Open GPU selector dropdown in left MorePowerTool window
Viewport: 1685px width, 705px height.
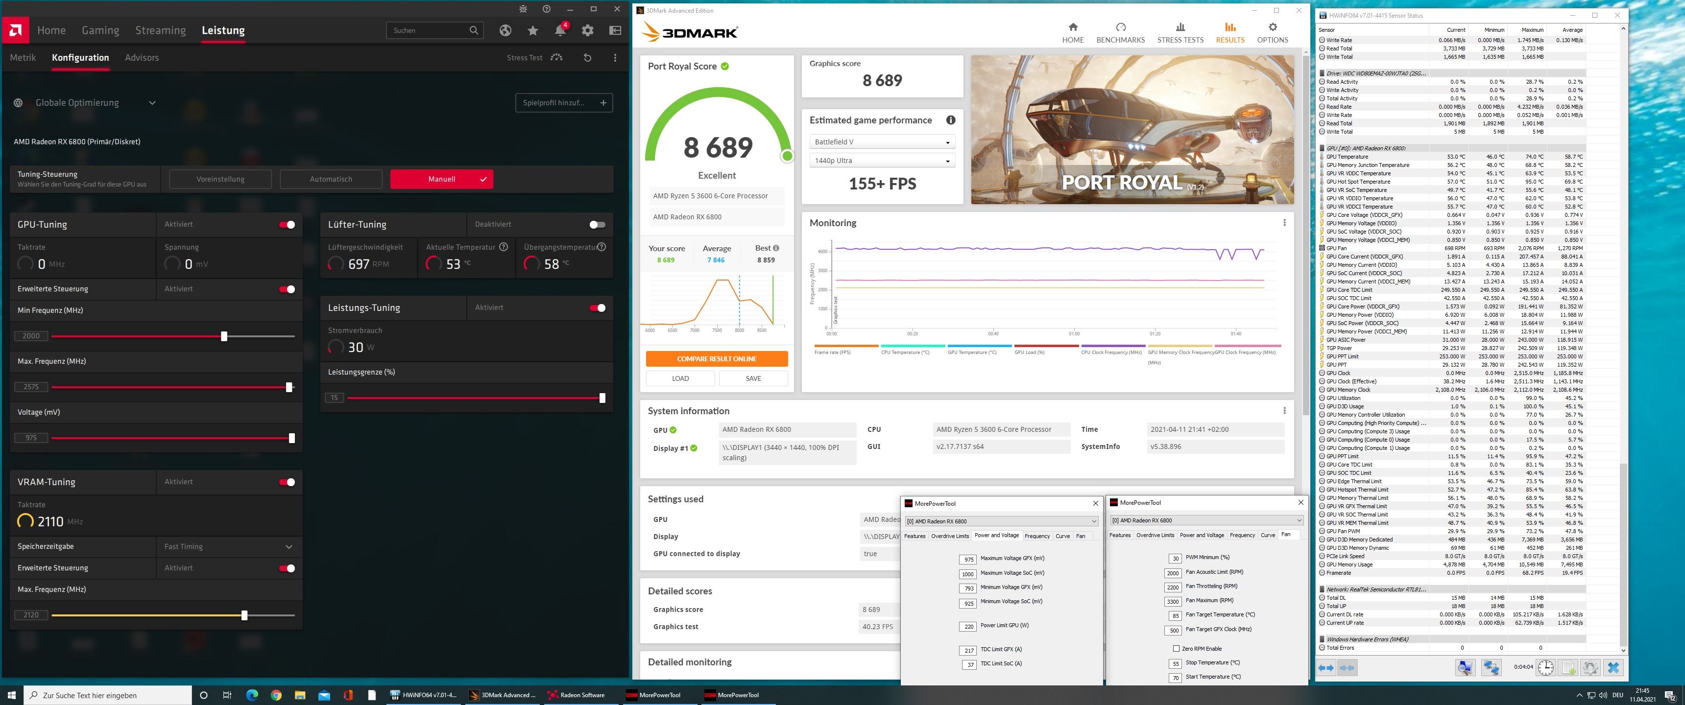click(x=1002, y=521)
